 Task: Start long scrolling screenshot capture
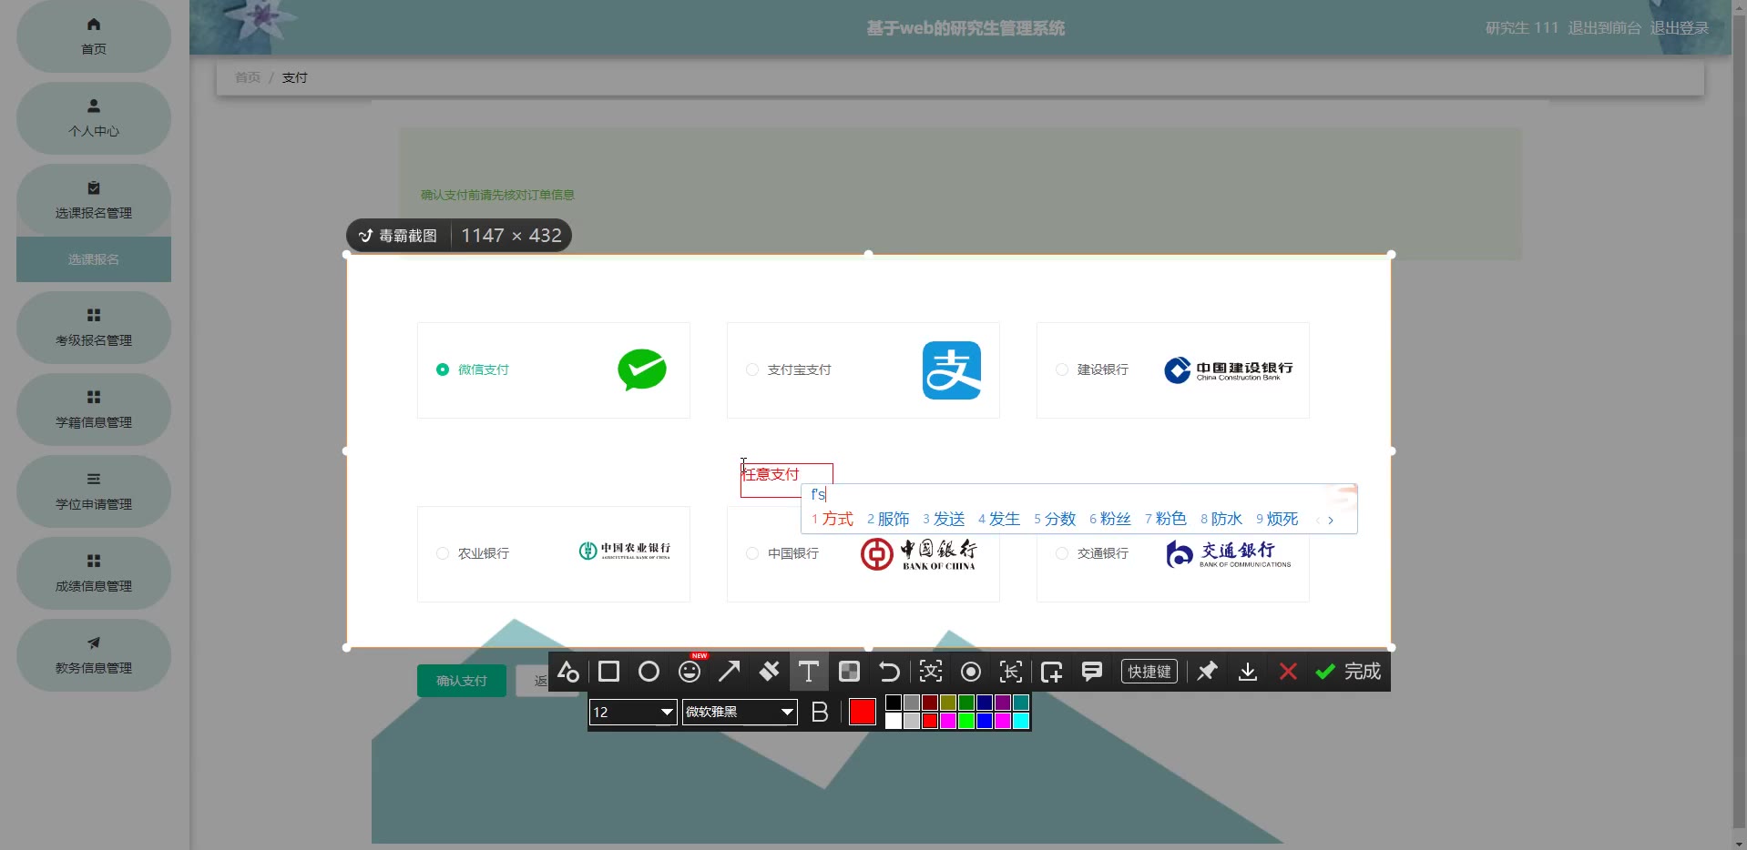pos(1011,672)
